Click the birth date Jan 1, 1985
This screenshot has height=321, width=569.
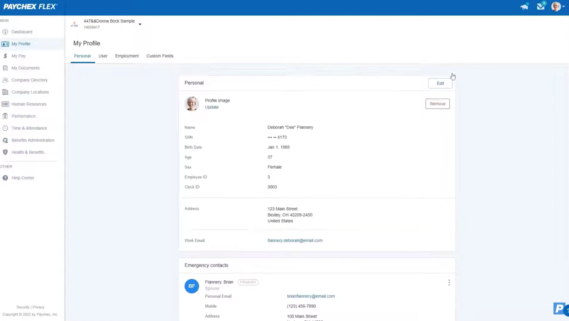(x=279, y=147)
